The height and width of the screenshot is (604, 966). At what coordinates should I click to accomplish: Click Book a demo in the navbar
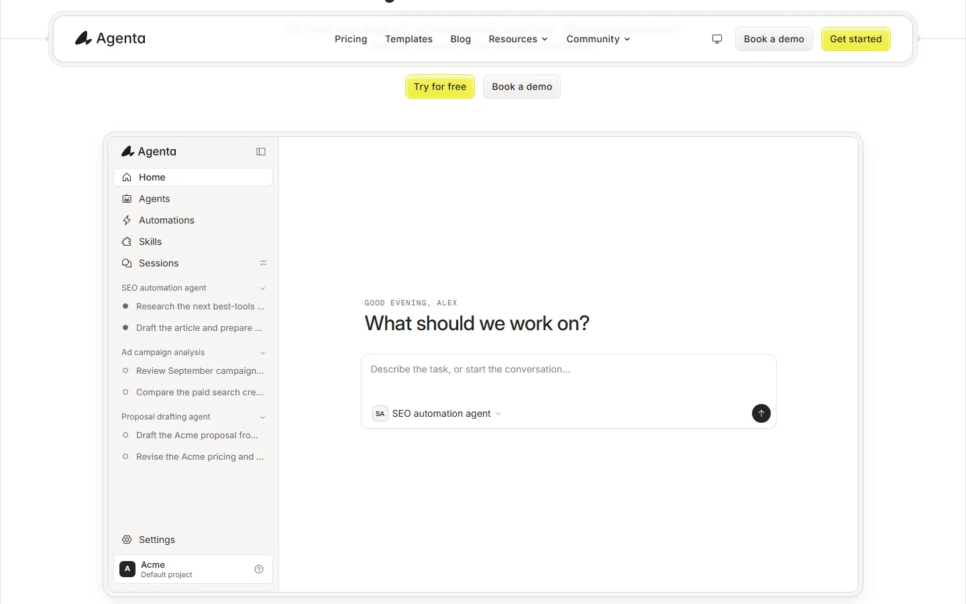click(x=774, y=39)
